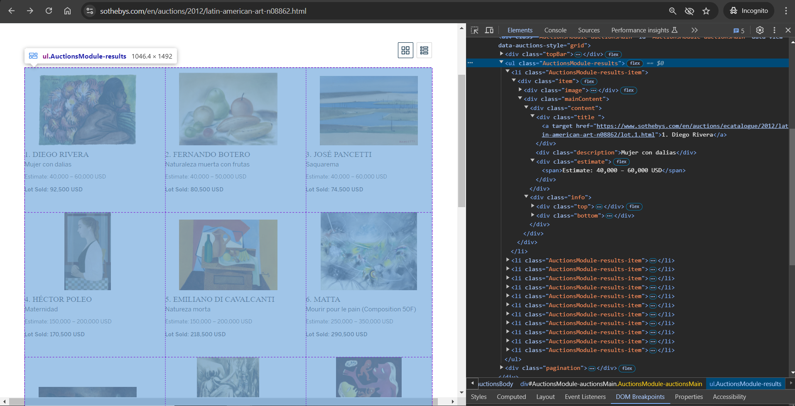This screenshot has height=406, width=795.
Task: Open the DevTools more tabs chevron
Action: 694,30
